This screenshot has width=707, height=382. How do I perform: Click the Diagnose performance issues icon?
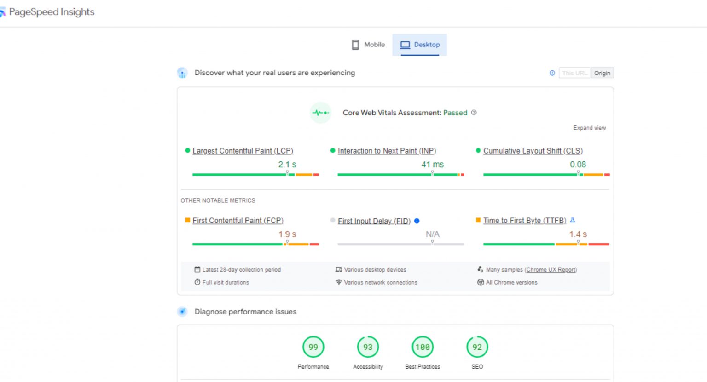click(182, 312)
